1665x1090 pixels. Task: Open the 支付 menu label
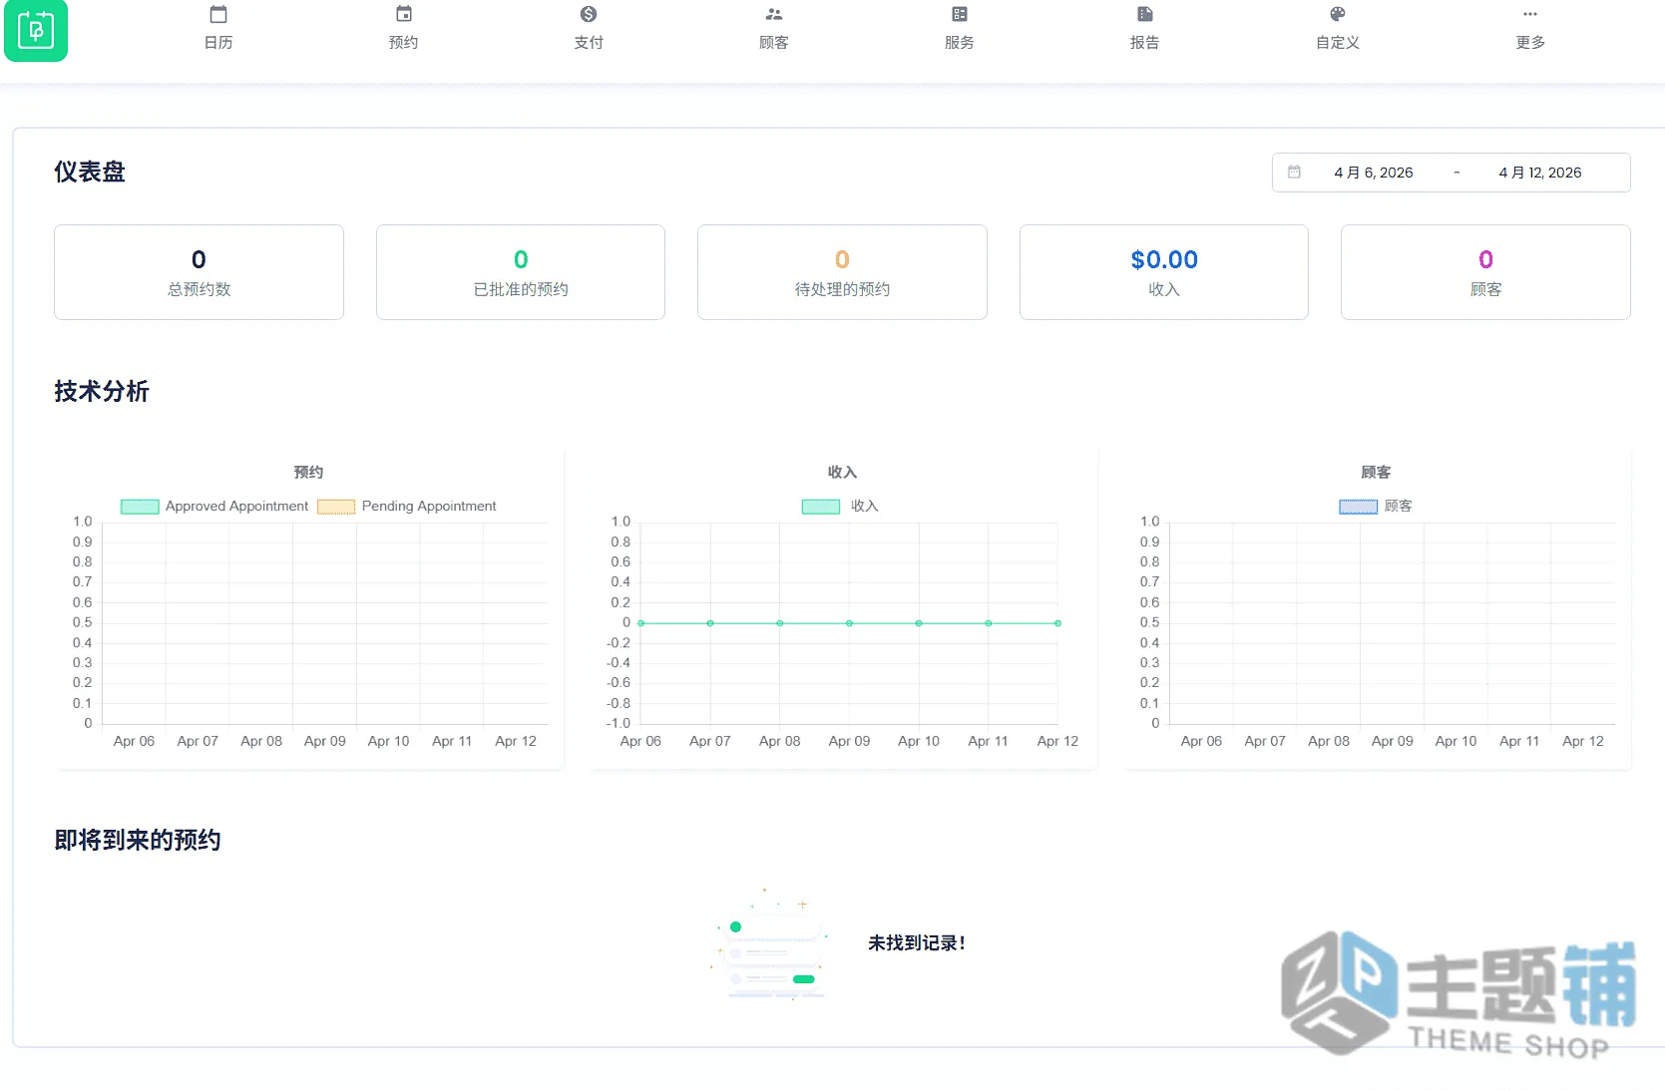[589, 43]
